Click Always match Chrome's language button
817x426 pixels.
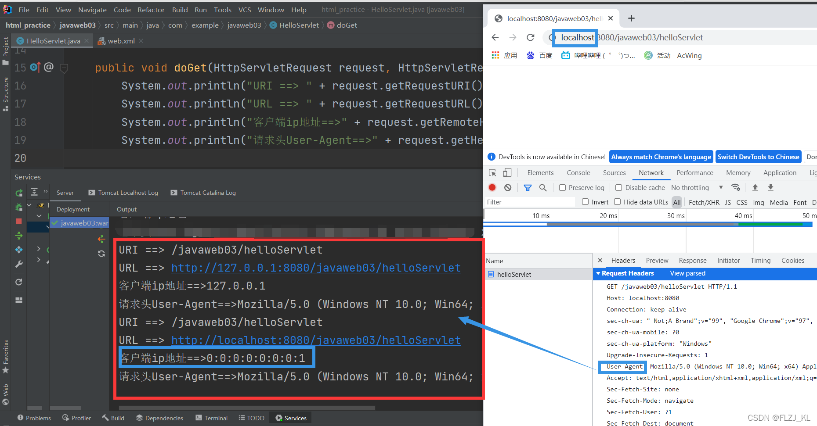point(661,157)
